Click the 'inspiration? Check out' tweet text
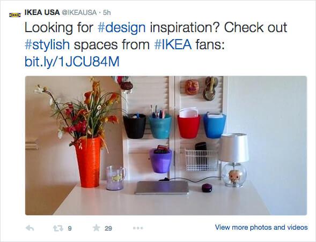 (218, 28)
